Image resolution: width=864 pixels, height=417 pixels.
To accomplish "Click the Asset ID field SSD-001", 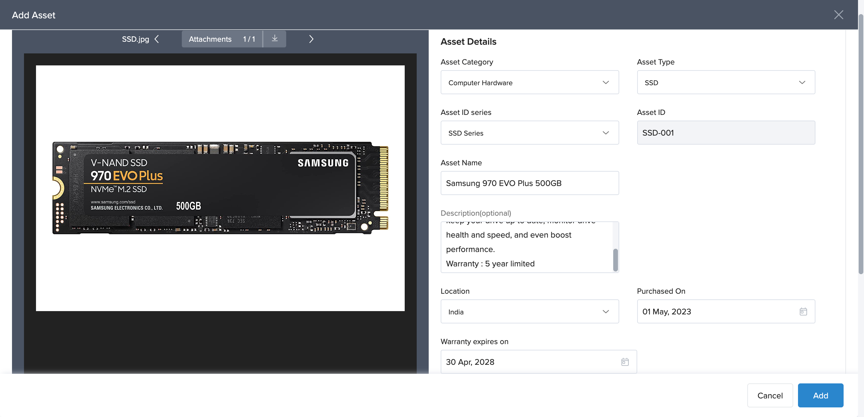I will coord(725,133).
